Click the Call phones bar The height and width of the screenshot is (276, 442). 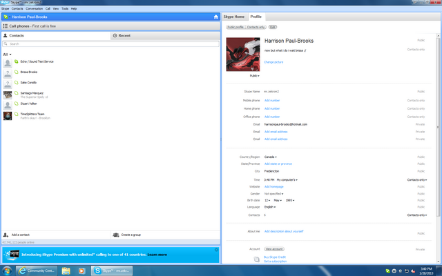pos(110,26)
